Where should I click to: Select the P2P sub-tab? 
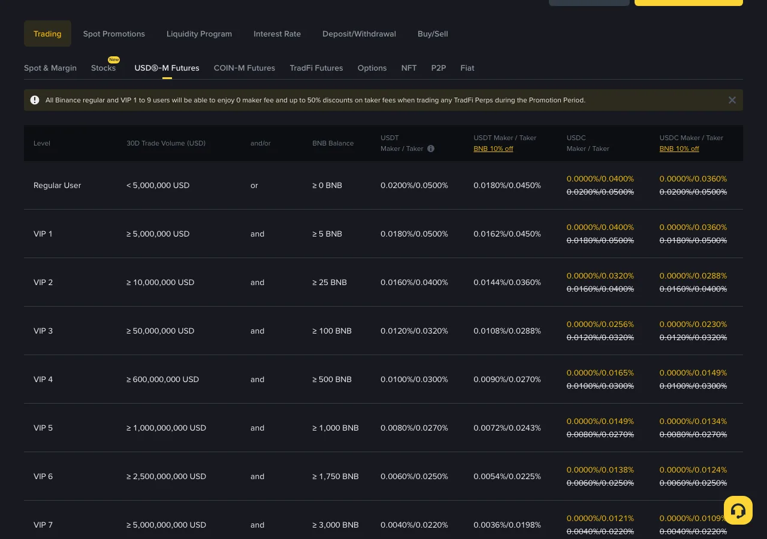click(x=439, y=68)
